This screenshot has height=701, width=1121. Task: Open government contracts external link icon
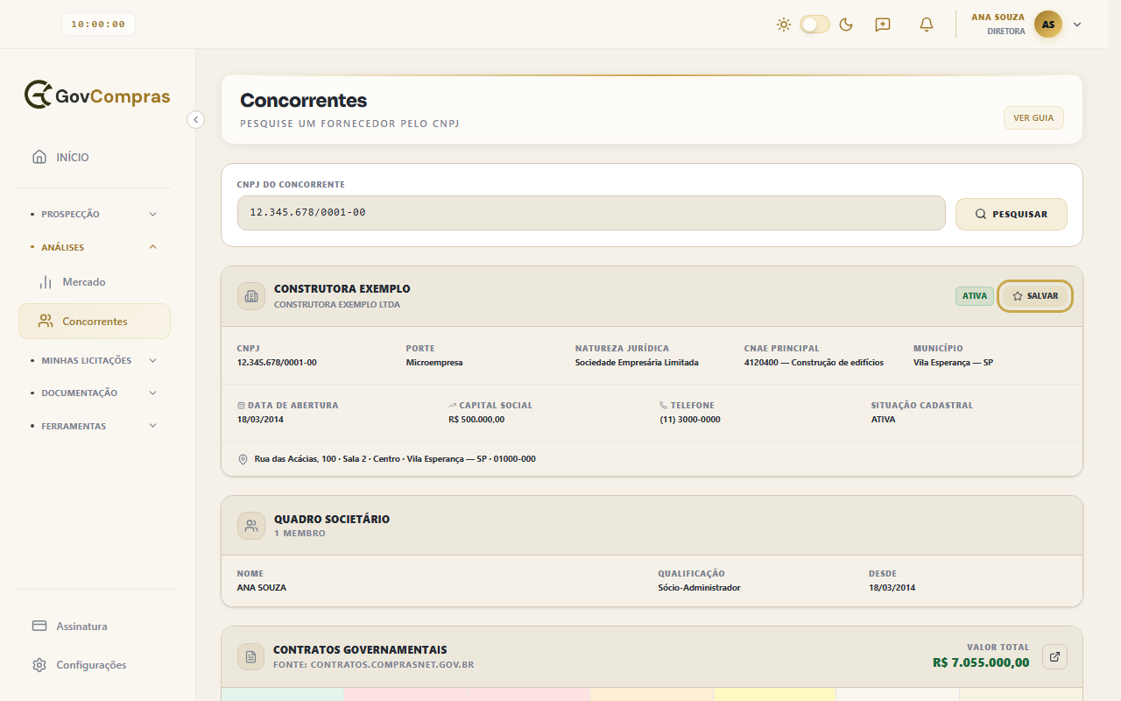click(1054, 656)
